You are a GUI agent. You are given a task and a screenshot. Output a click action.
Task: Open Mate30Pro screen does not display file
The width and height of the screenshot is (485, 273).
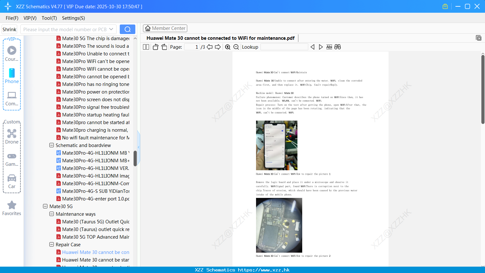93,99
